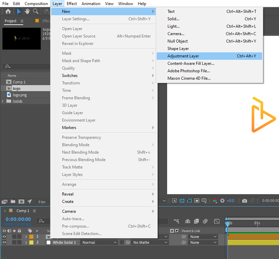Click the new folder icon in Project panel
The height and width of the screenshot is (259, 279).
[x=13, y=201]
